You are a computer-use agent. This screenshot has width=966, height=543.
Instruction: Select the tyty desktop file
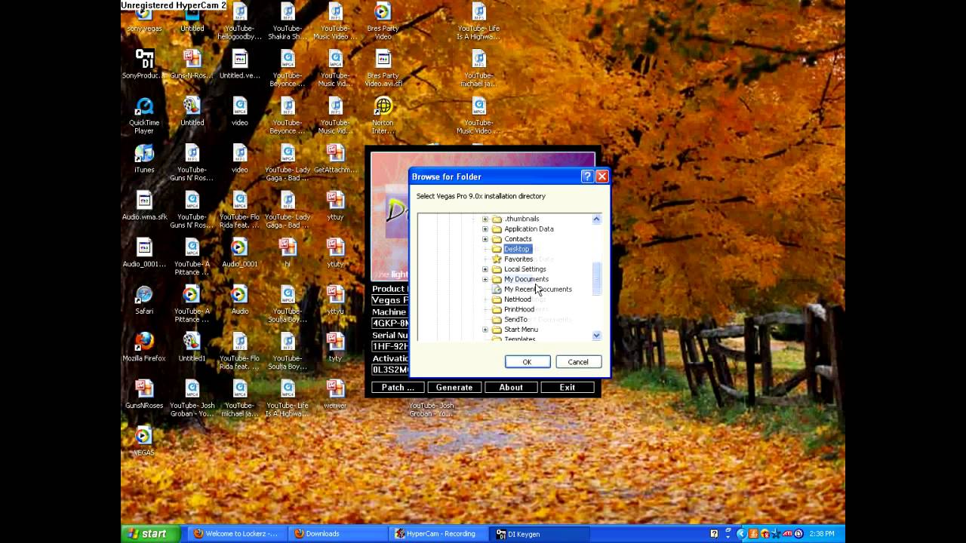(335, 347)
